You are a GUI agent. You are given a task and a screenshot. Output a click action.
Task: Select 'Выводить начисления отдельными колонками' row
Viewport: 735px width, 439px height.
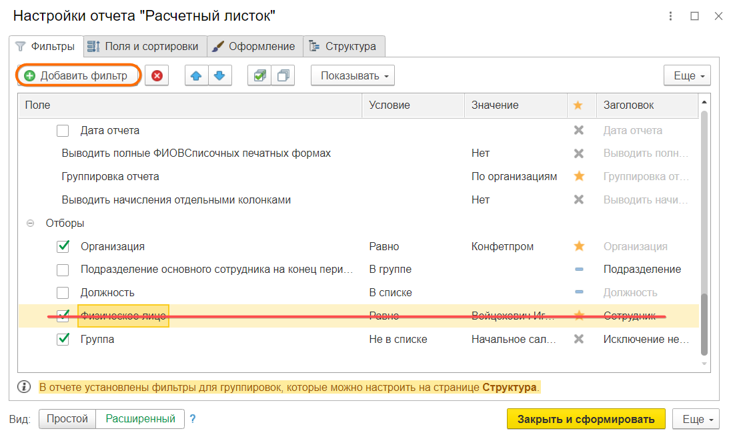[x=359, y=199]
